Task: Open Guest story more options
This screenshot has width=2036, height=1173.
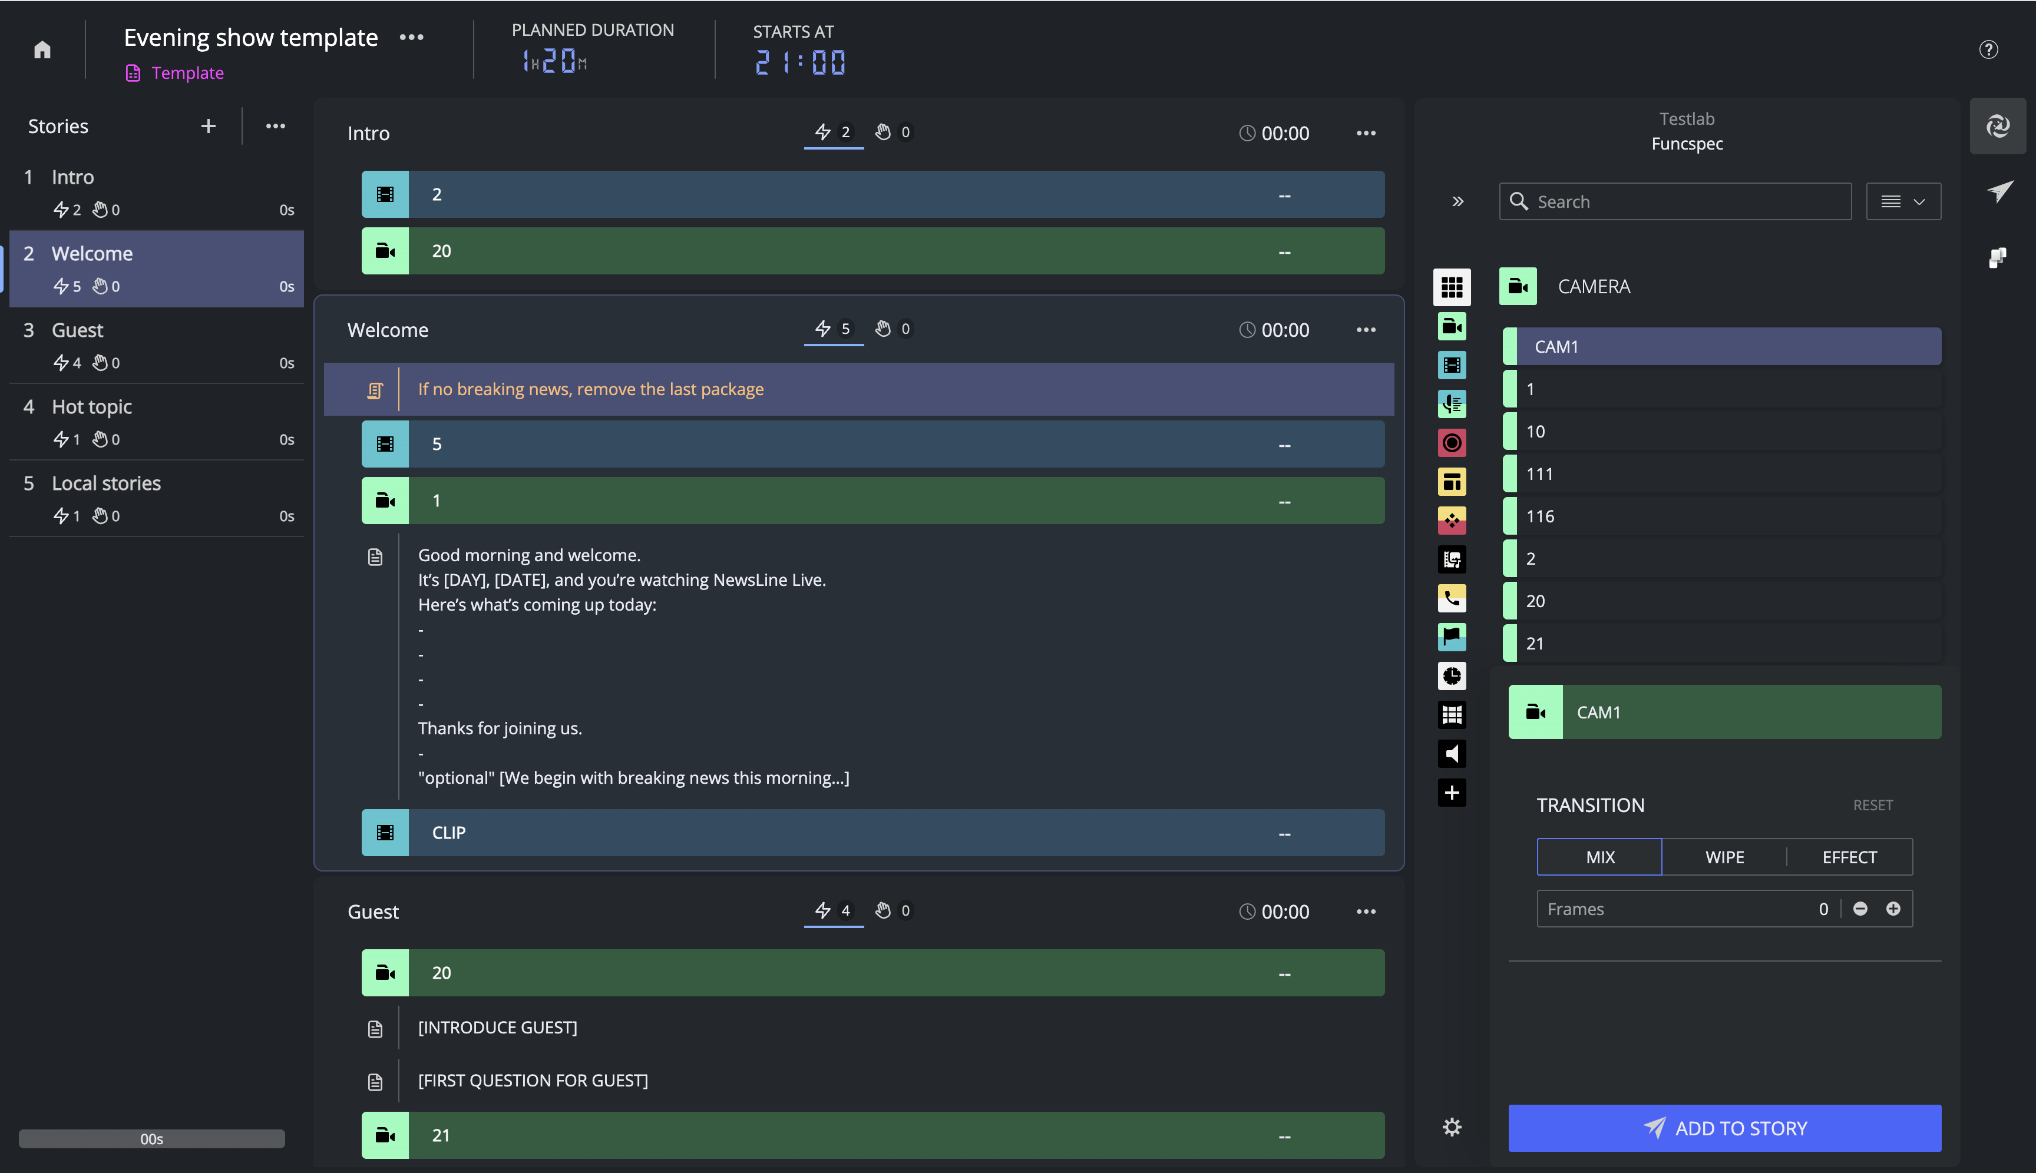Action: (x=1366, y=911)
